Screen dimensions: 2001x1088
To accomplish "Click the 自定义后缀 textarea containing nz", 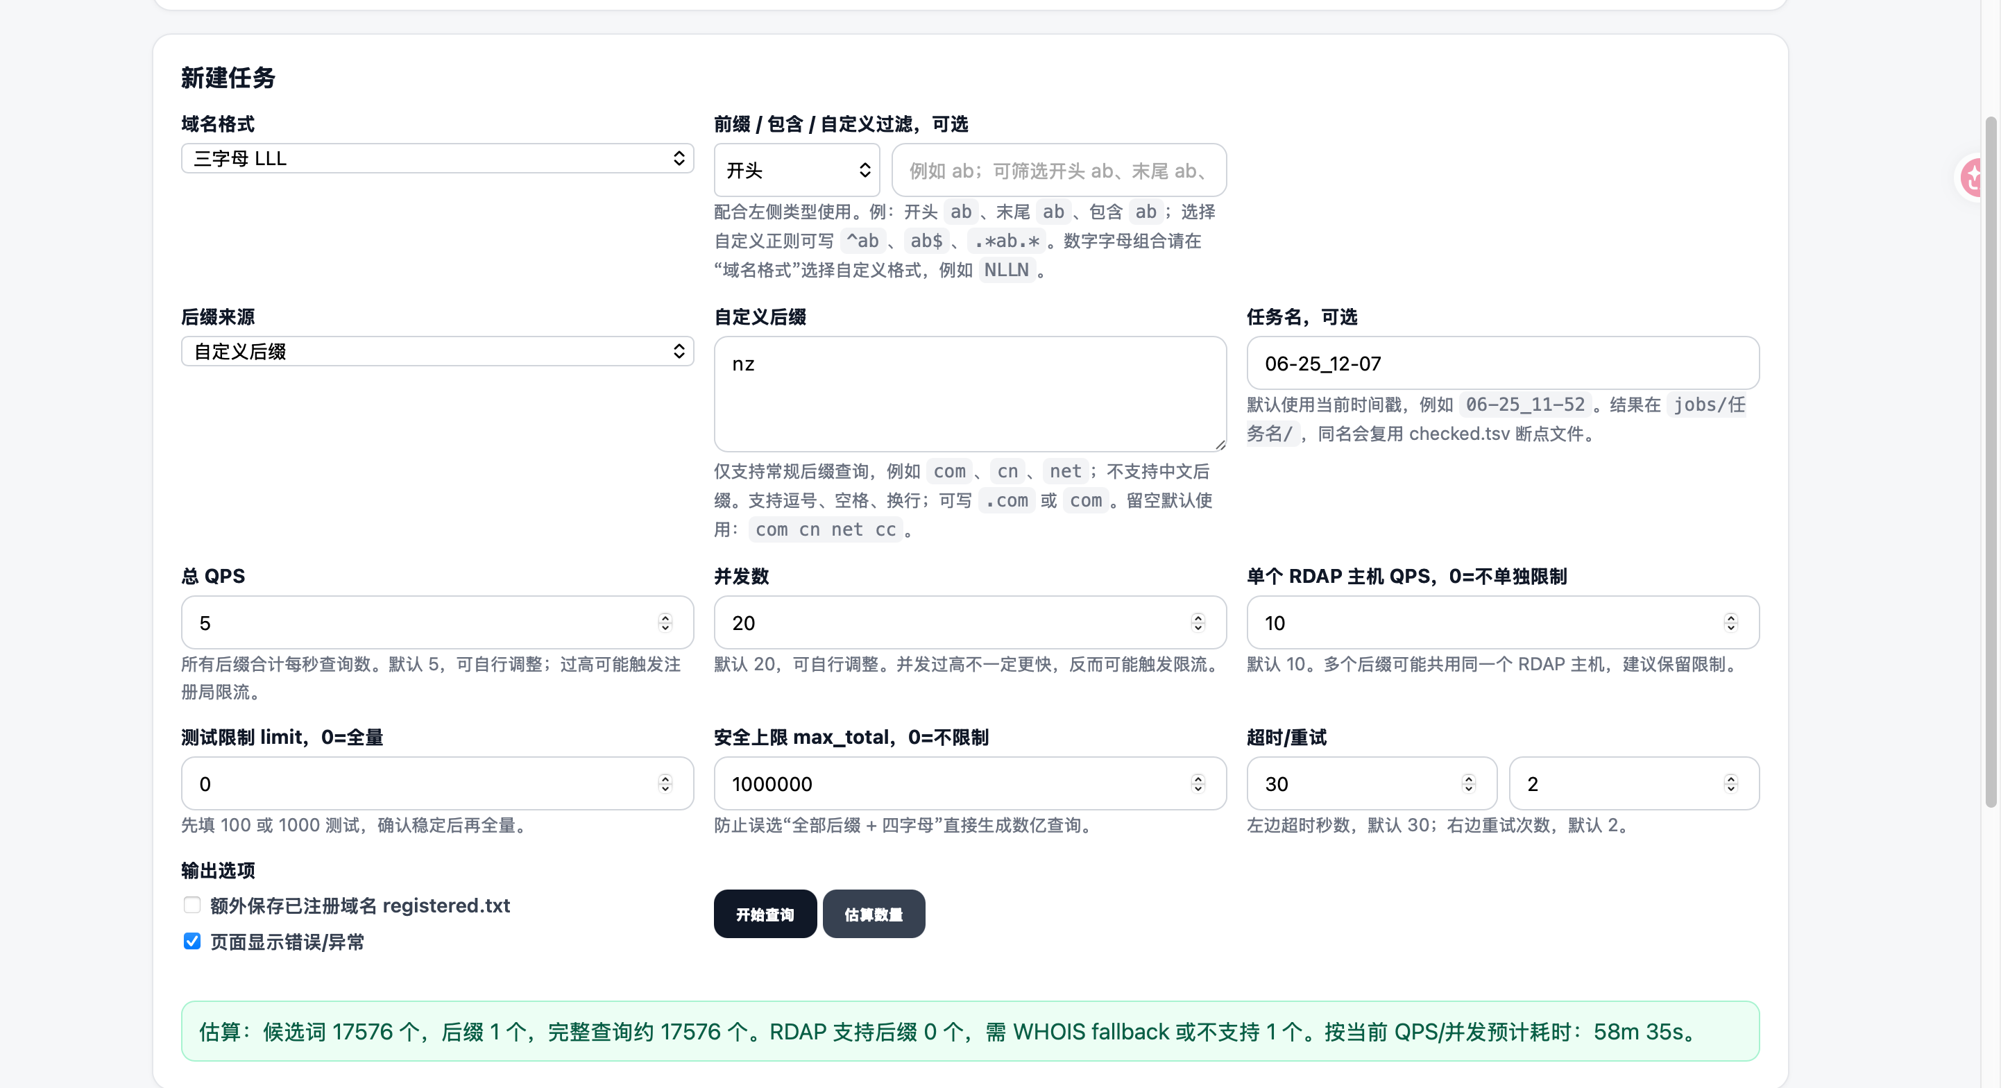I will pos(970,393).
